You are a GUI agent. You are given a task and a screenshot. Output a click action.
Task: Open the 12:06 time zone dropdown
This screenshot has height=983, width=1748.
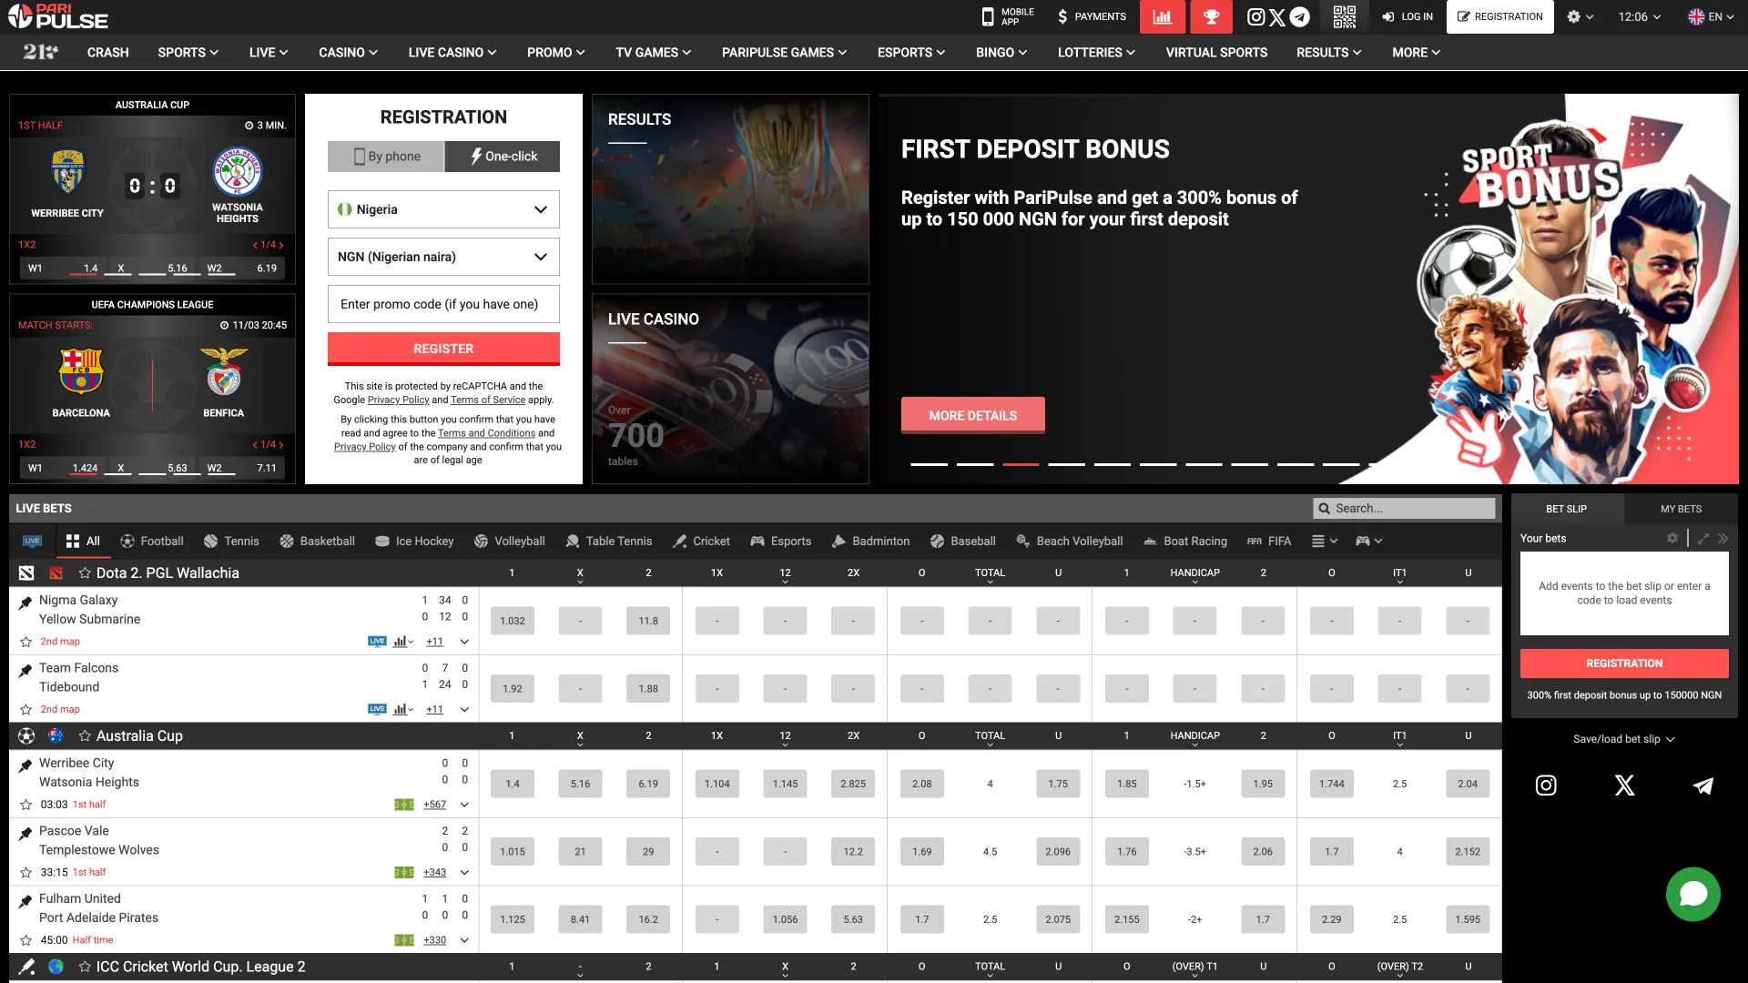coord(1640,16)
